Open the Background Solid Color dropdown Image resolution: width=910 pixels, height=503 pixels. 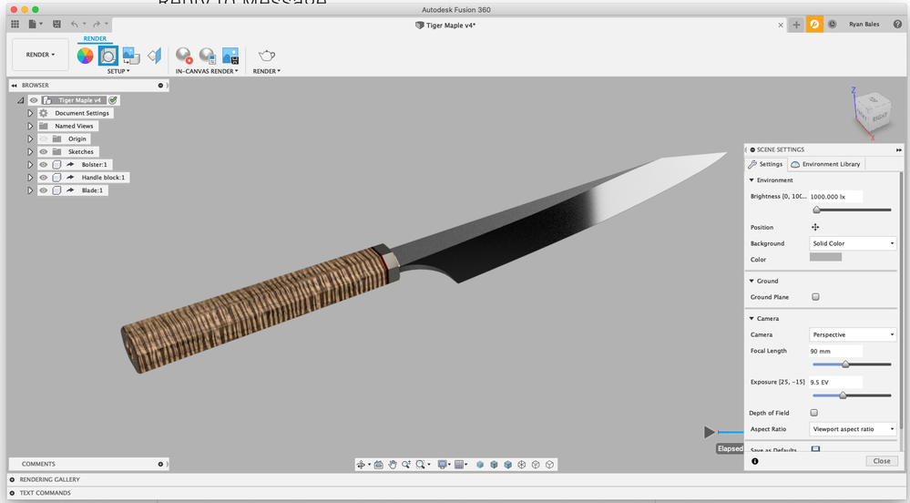click(x=854, y=243)
